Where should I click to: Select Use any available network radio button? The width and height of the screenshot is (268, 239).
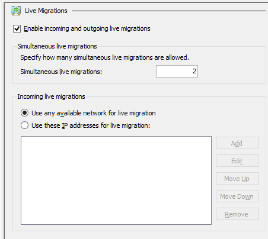point(24,113)
